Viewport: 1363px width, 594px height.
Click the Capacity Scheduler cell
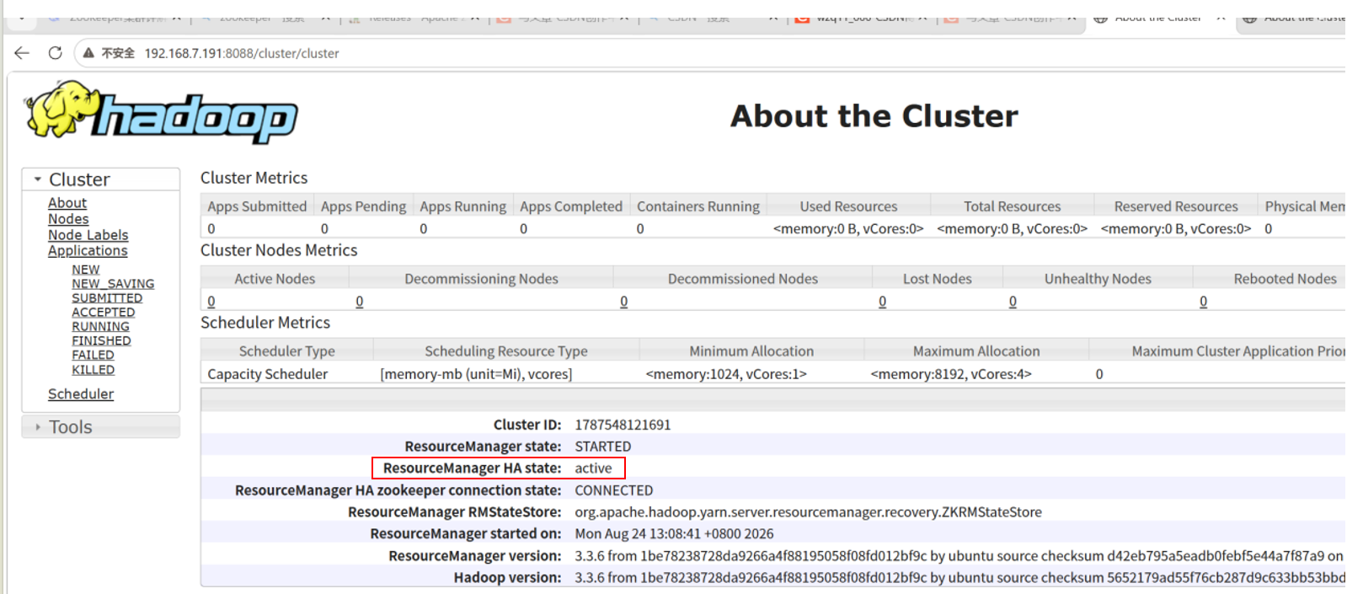[268, 374]
